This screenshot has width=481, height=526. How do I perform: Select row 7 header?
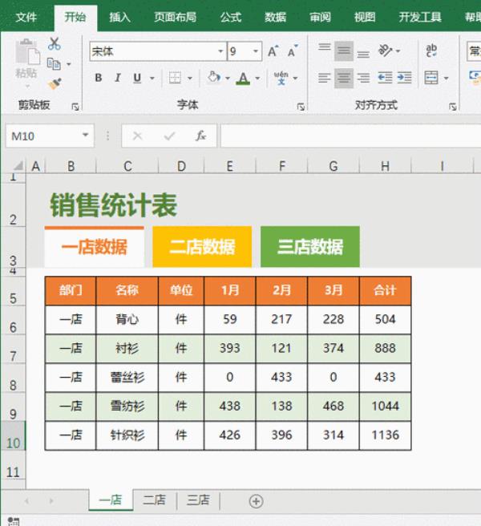tap(13, 350)
